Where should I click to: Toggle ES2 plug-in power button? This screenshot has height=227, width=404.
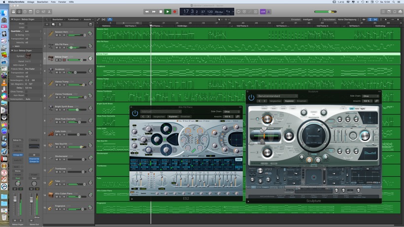[x=135, y=113]
